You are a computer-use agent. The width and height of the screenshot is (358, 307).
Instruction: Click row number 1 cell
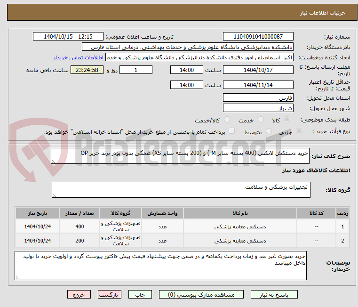342,226
